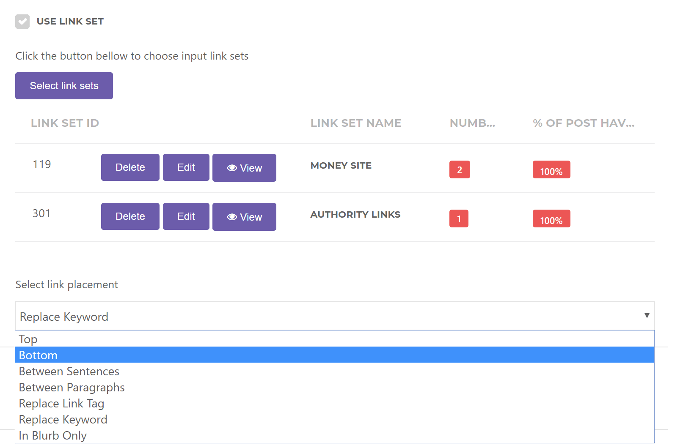Choose Top from placement options

click(x=28, y=339)
